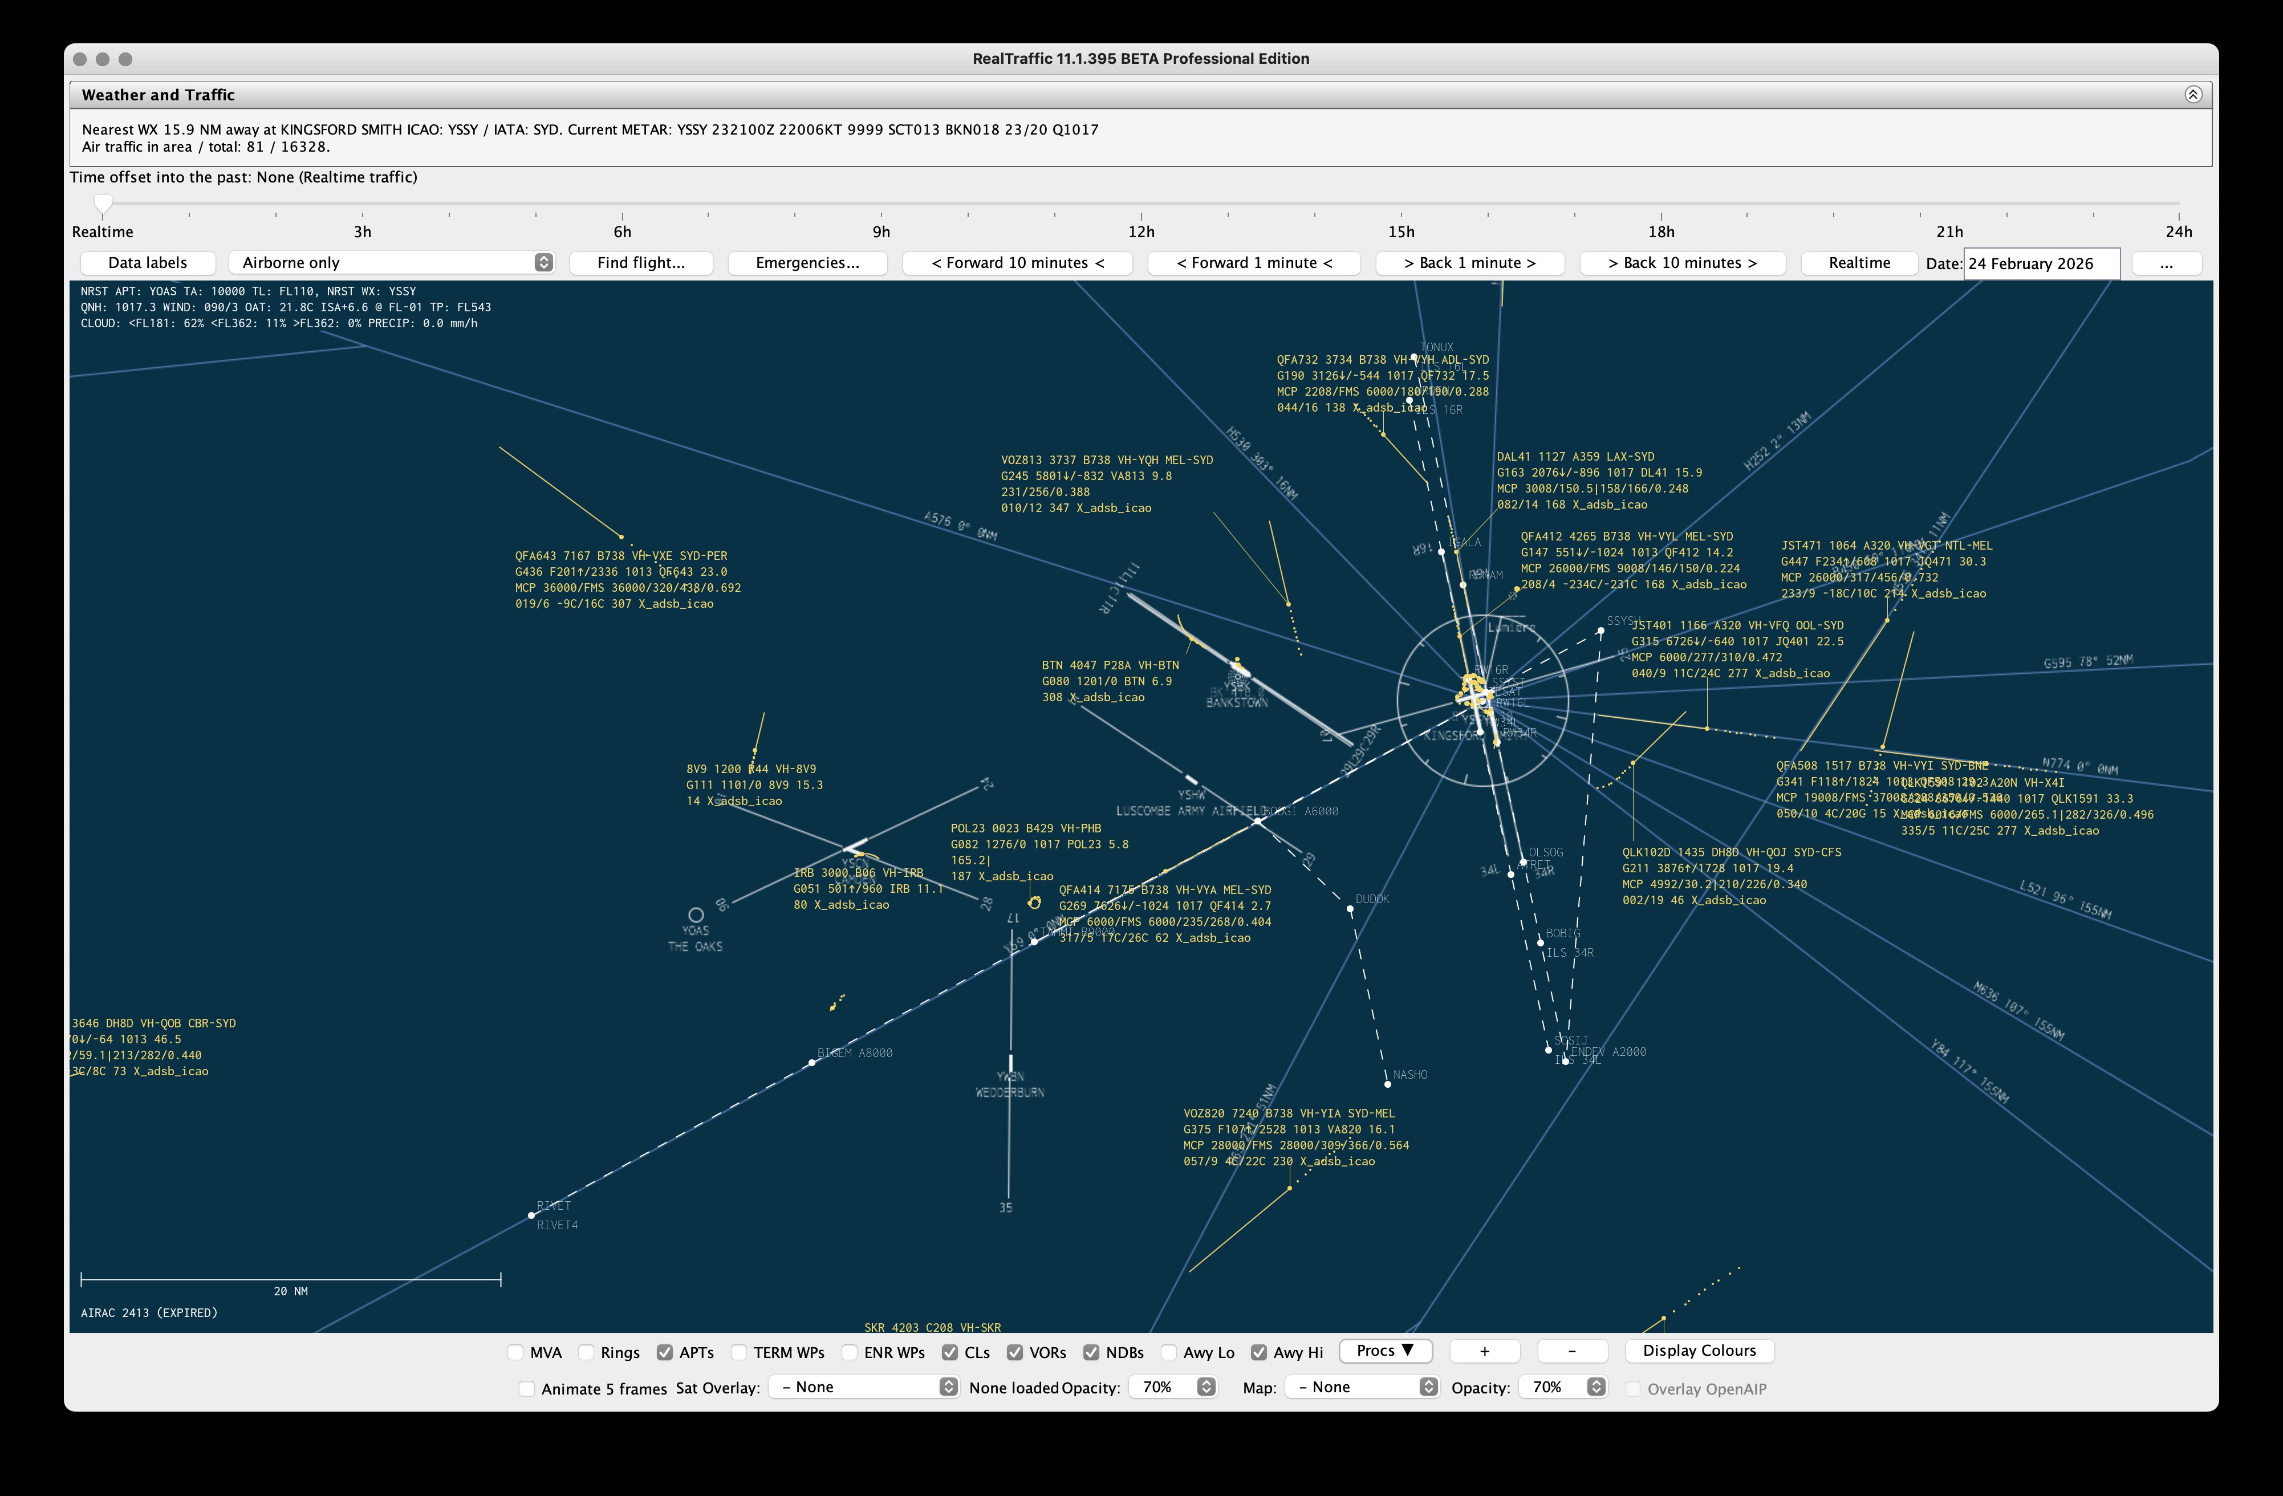Open the Map None dropdown
Viewport: 2283px width, 1496px height.
(1361, 1387)
